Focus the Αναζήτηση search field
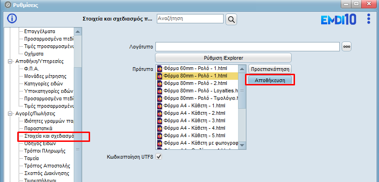Viewport: 379px width, 182px height. pos(190,19)
